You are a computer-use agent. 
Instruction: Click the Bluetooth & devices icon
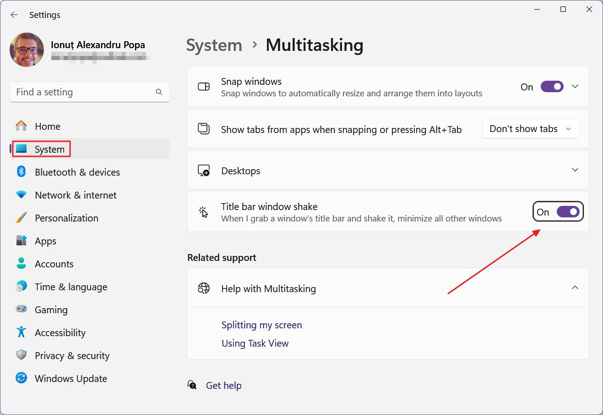tap(21, 172)
